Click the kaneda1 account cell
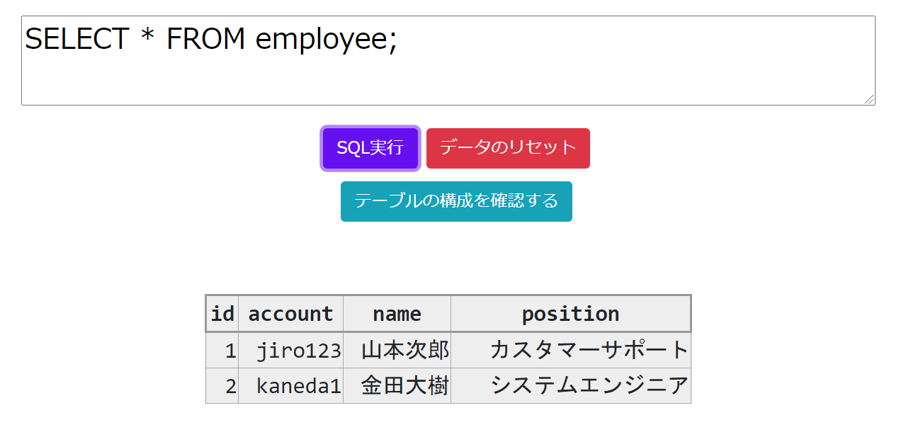Screen dimensions: 906x425 (291, 385)
